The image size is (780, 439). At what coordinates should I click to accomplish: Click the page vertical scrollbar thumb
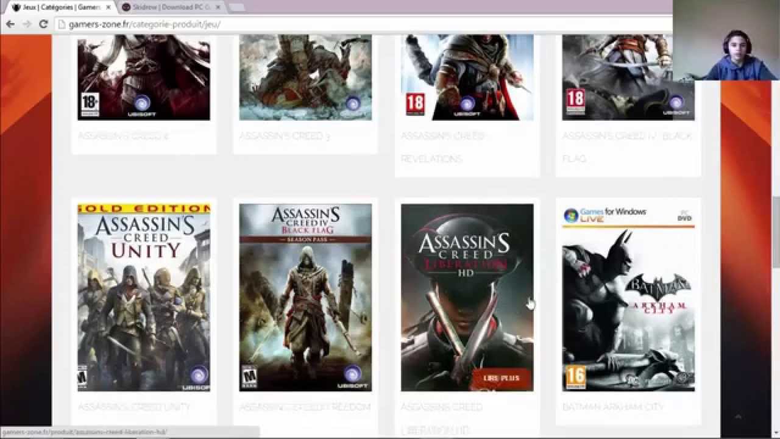776,232
